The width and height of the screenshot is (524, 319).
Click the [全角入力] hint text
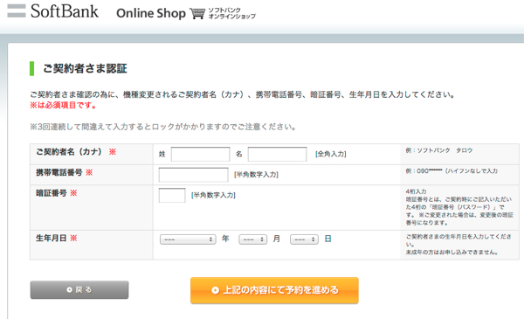(x=330, y=154)
